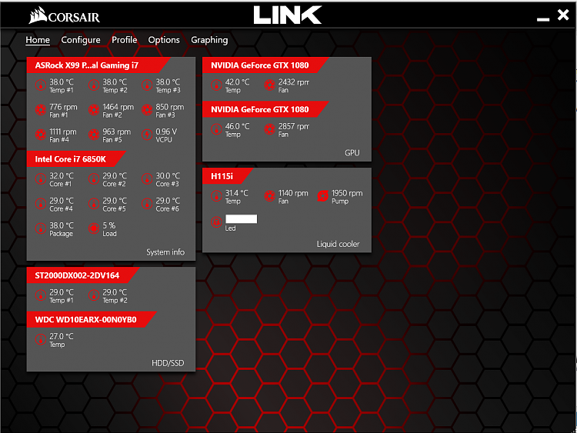Viewport: 577px width, 433px height.
Task: Click the System info panel label
Action: click(165, 252)
